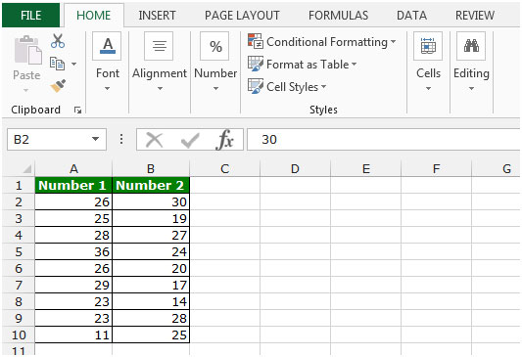This screenshot has width=522, height=357.
Task: Select column A header
Action: (x=73, y=169)
